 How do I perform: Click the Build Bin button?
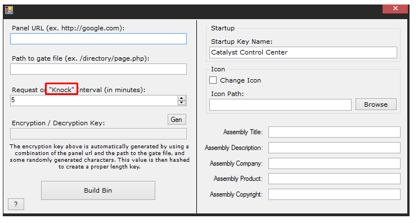coord(98,190)
